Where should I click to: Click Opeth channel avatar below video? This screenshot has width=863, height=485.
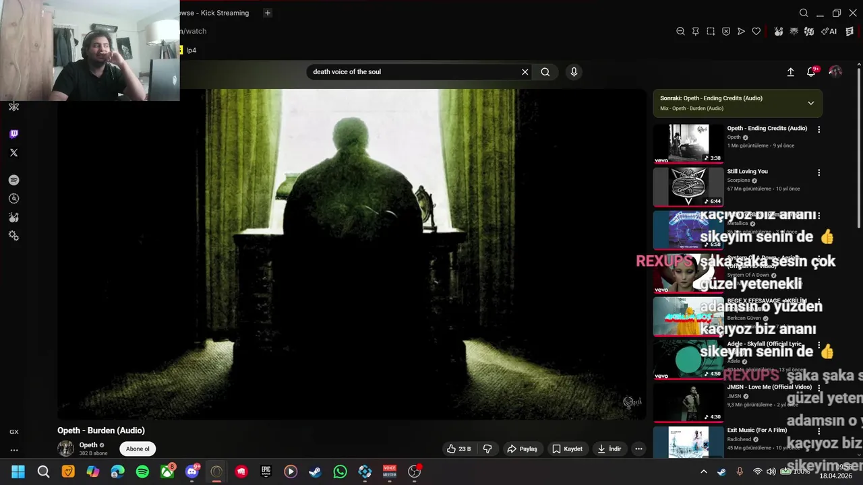pos(65,449)
